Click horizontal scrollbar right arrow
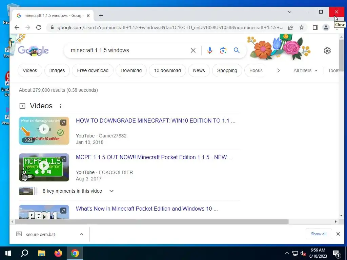 (x=336, y=221)
